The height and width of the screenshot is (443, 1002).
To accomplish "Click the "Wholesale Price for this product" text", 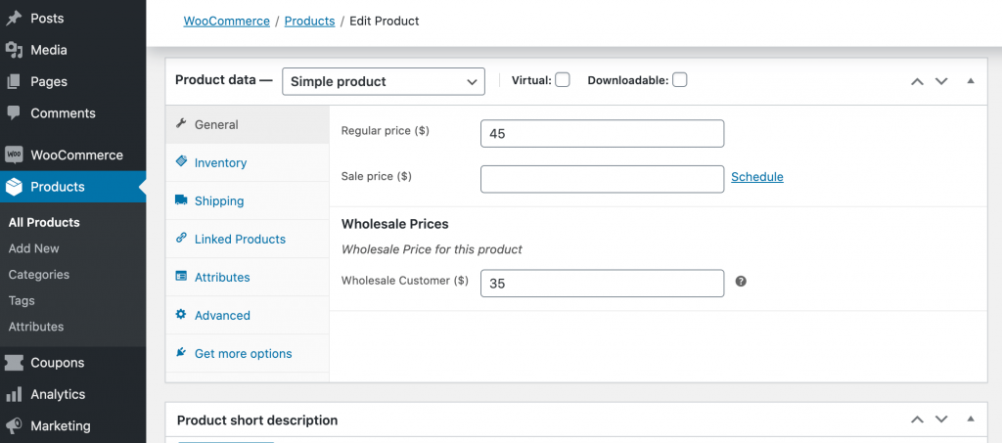I will tap(432, 249).
